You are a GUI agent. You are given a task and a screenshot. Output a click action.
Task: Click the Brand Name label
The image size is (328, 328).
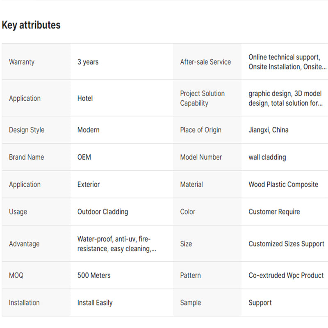coord(26,157)
